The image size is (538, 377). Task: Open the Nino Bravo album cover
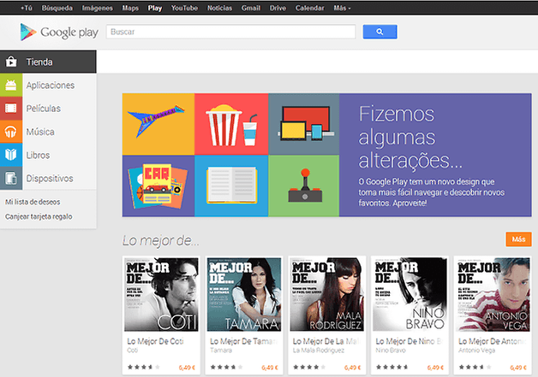pyautogui.click(x=410, y=294)
